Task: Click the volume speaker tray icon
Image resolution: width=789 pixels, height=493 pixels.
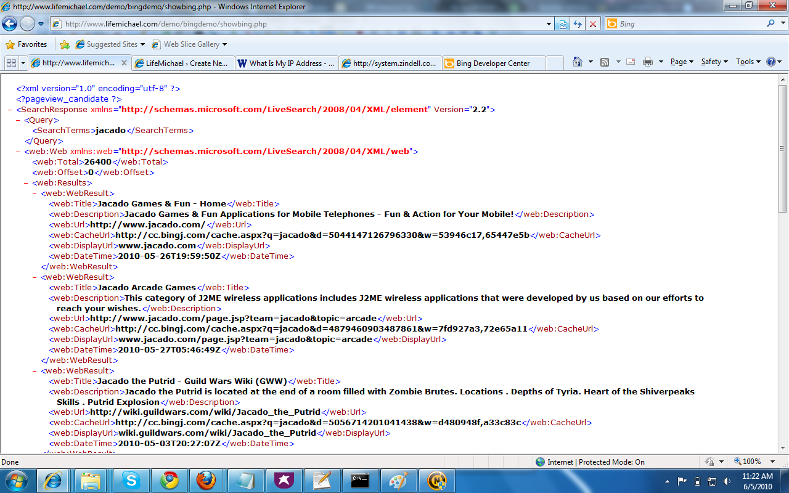Action: pyautogui.click(x=727, y=481)
